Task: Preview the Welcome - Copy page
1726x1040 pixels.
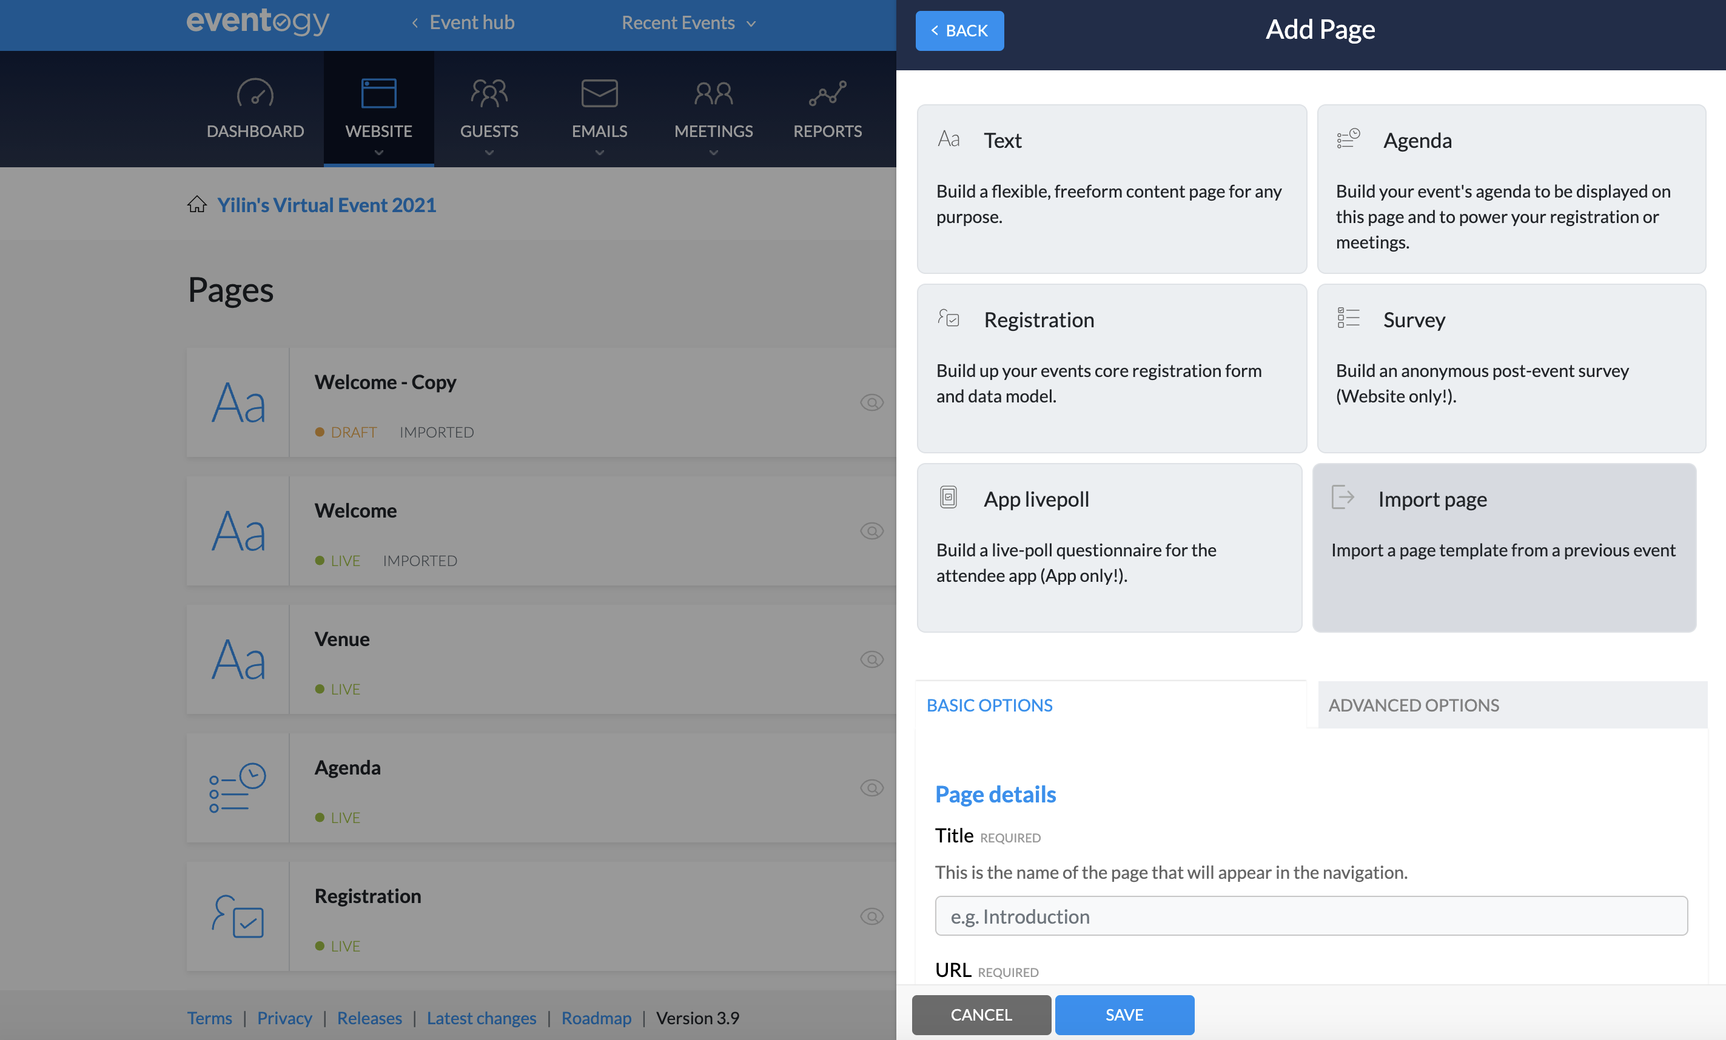Action: pos(871,403)
